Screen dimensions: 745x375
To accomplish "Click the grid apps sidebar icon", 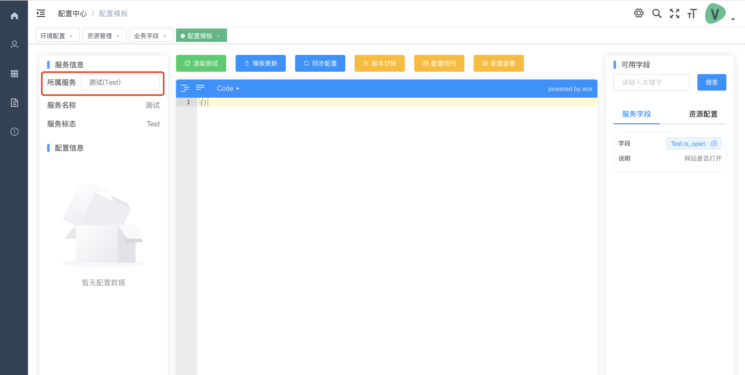I will (14, 74).
